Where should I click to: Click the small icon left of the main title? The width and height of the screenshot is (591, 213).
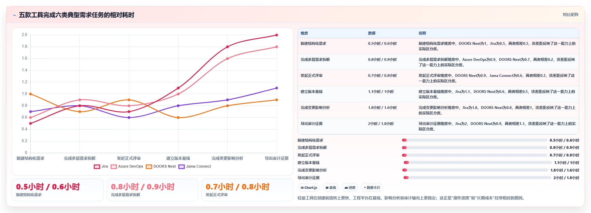pyautogui.click(x=14, y=15)
